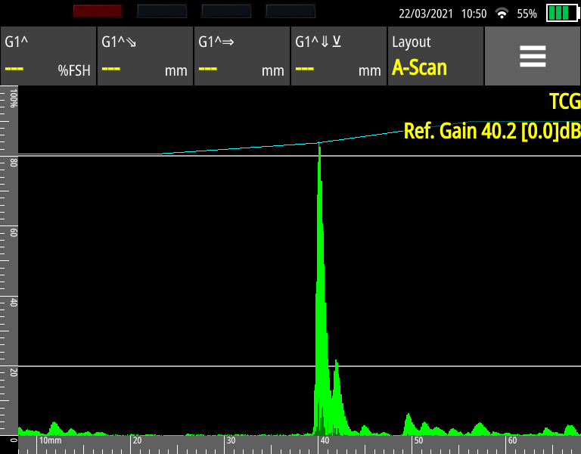Click the 55% battery percentage text
The width and height of the screenshot is (581, 454).
click(527, 14)
